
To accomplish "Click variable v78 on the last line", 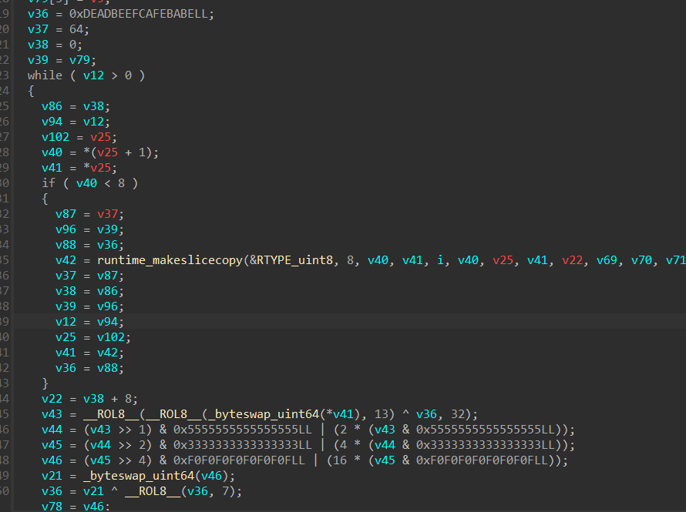I will click(52, 506).
